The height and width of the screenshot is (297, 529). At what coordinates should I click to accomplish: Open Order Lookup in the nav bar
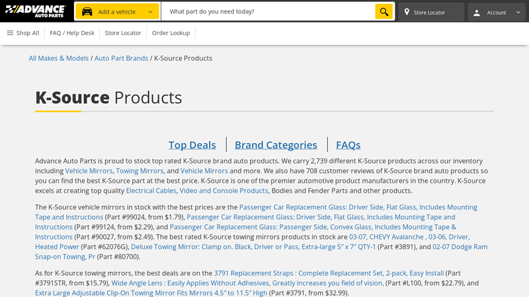click(171, 33)
